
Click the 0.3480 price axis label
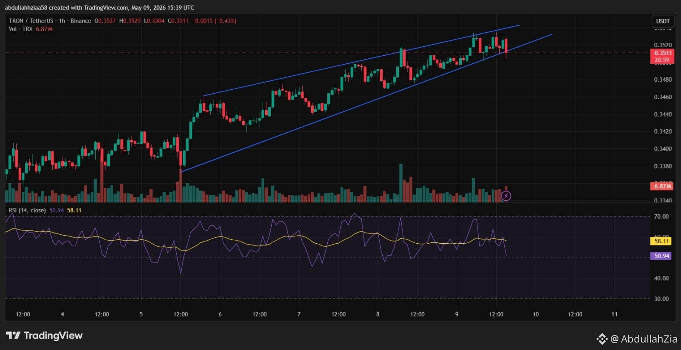[x=663, y=80]
